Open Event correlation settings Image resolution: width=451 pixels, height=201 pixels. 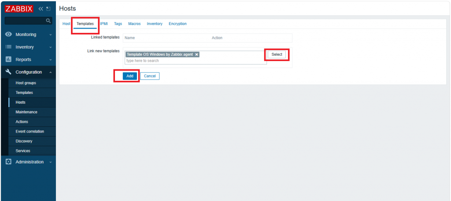pos(32,131)
